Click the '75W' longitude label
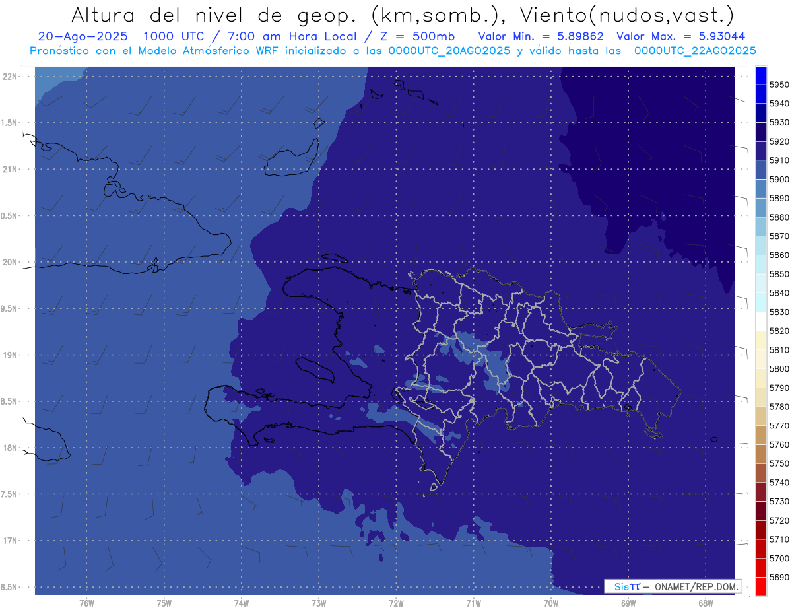The image size is (792, 612). (x=164, y=603)
